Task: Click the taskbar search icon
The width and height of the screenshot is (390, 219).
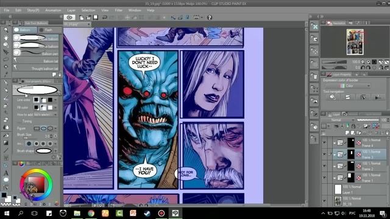Action: click(x=21, y=213)
